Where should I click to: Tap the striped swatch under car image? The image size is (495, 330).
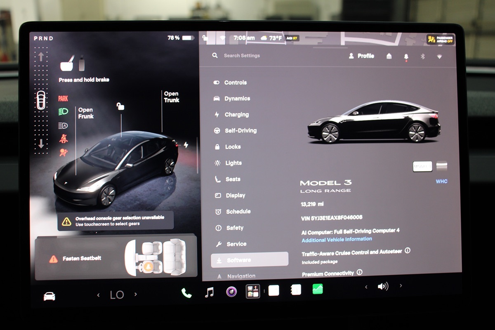[442, 166]
